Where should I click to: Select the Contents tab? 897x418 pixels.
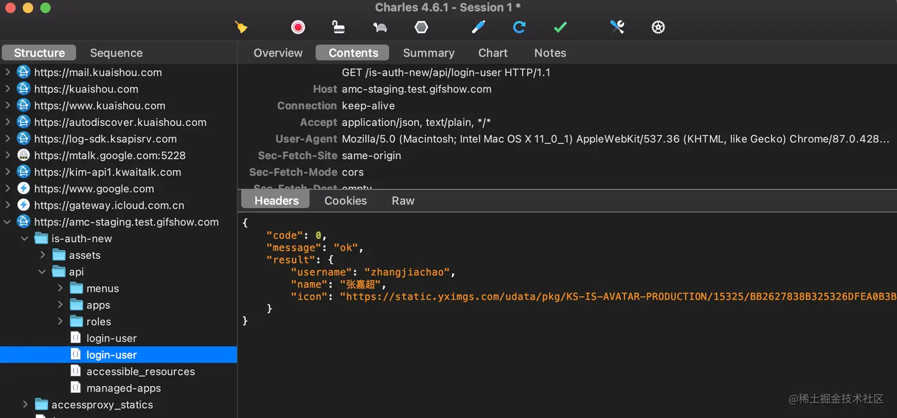(x=353, y=53)
